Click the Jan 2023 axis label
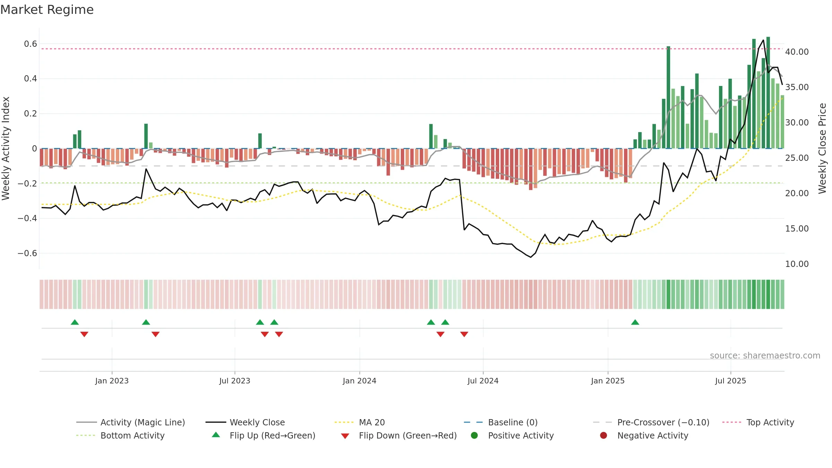The width and height of the screenshot is (832, 468). tap(112, 381)
